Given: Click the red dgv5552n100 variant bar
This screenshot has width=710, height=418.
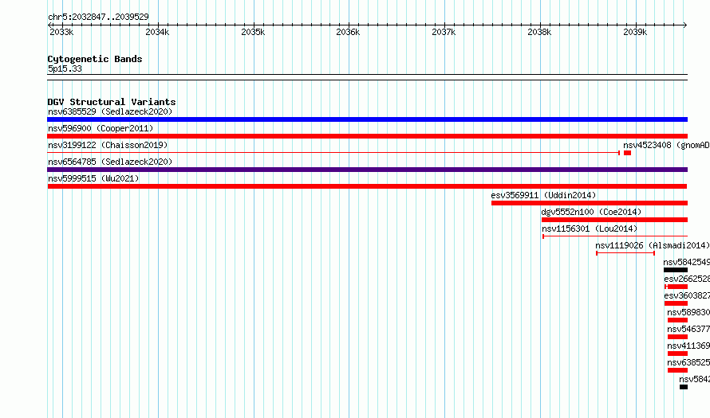Looking at the screenshot, I should coord(614,220).
